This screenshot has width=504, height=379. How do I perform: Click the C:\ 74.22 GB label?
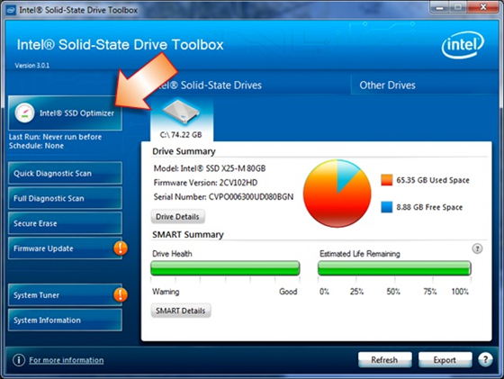[x=181, y=135]
